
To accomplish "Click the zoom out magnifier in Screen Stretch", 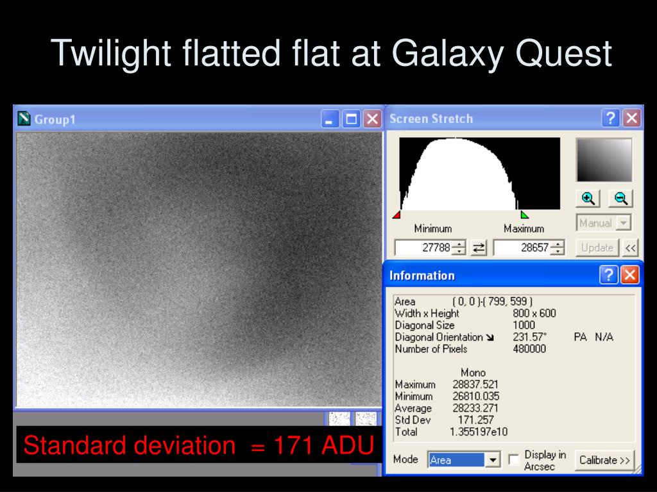I will click(x=620, y=199).
